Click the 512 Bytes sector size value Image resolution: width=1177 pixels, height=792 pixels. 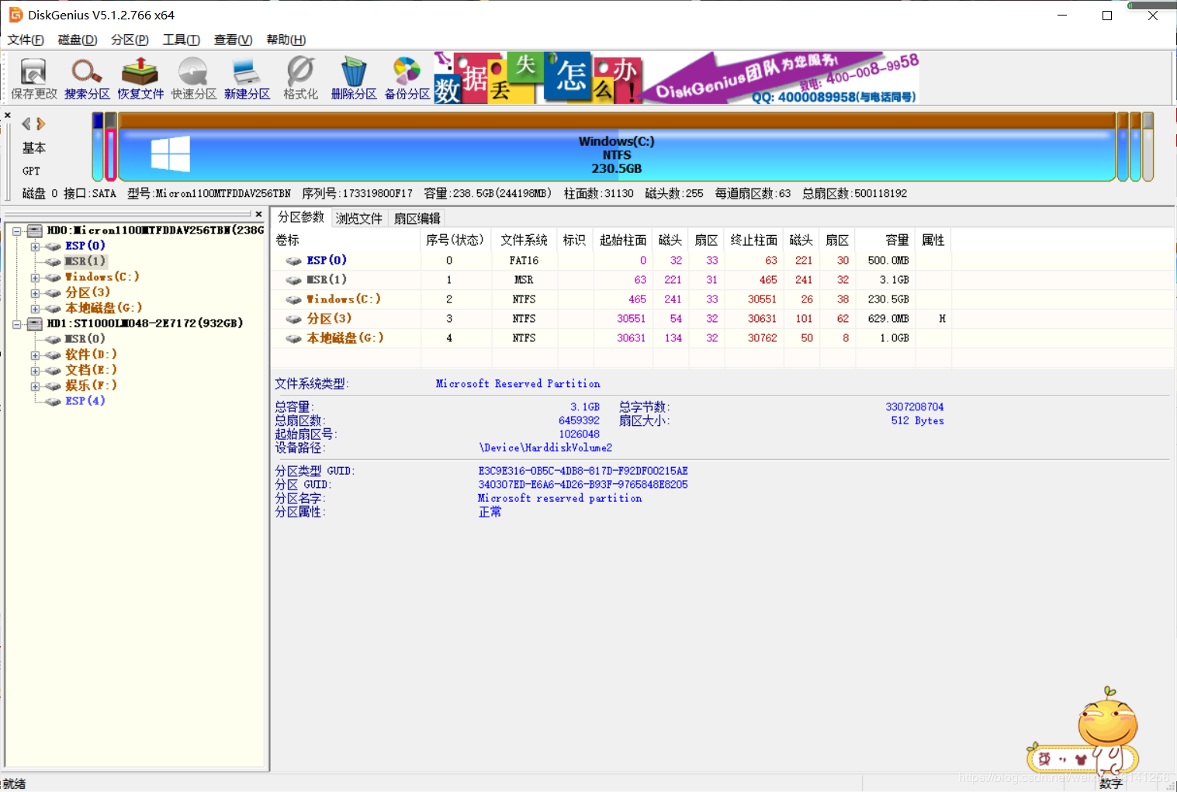pos(917,420)
